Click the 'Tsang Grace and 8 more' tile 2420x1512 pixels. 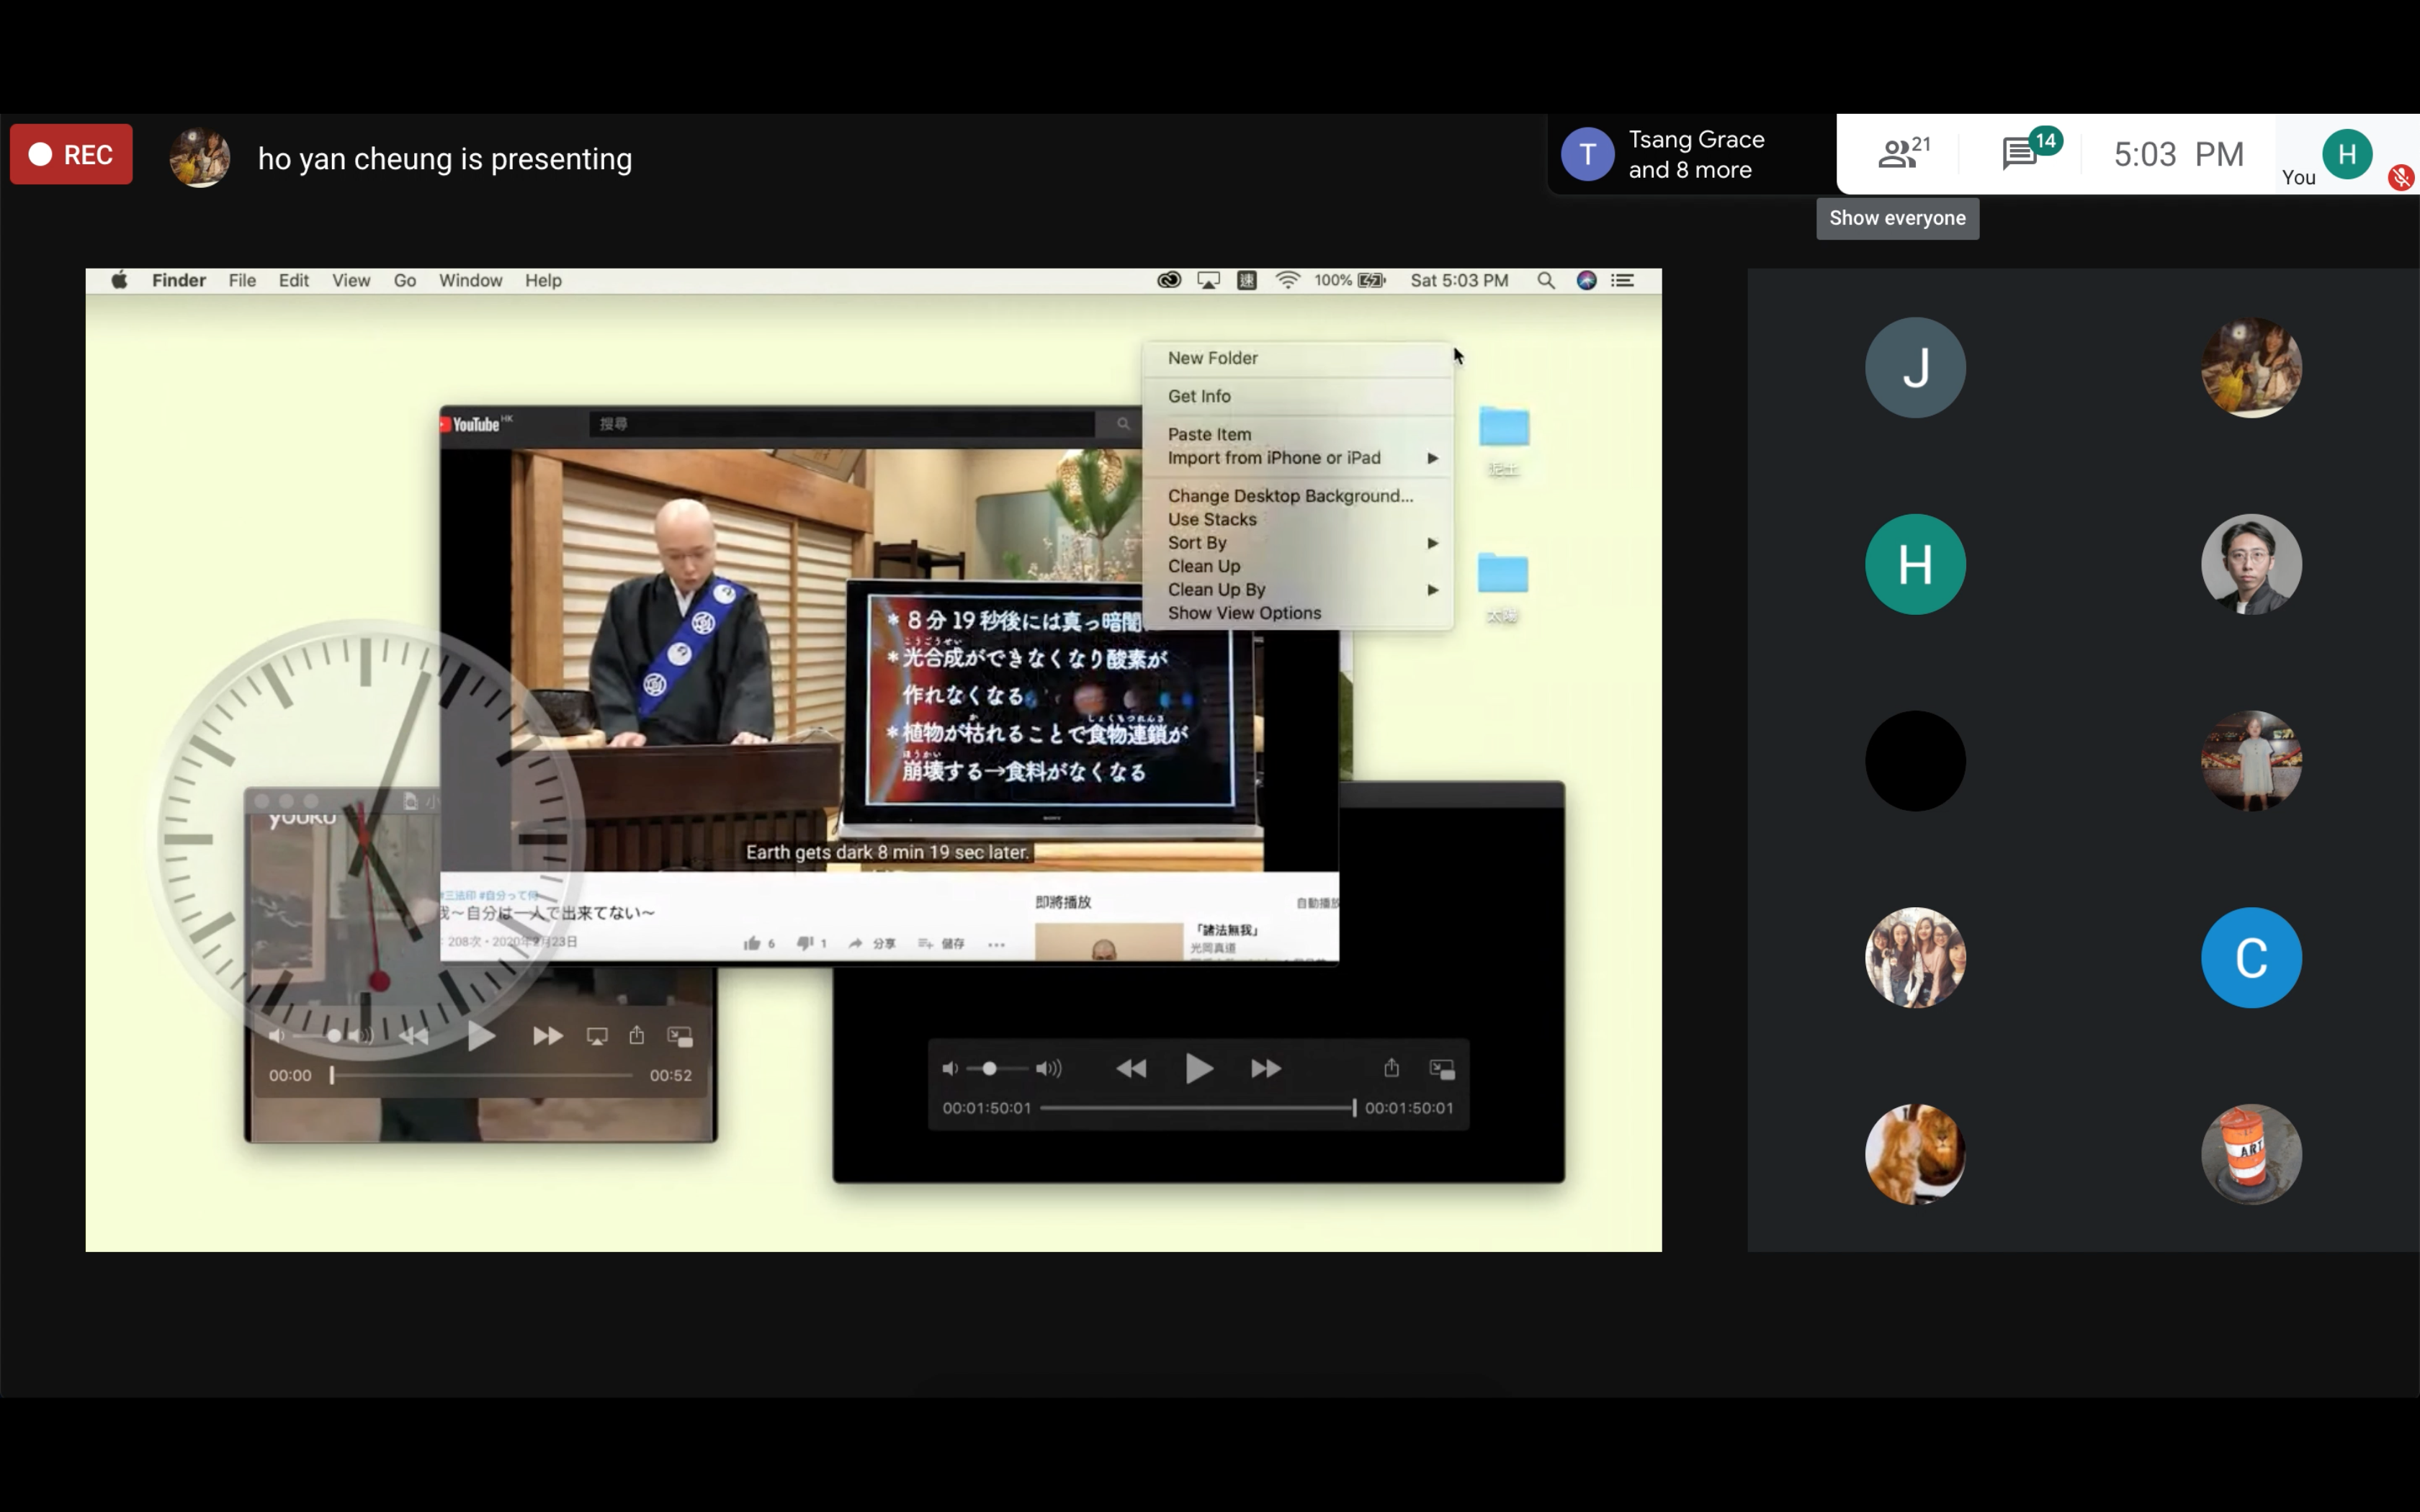point(1692,154)
